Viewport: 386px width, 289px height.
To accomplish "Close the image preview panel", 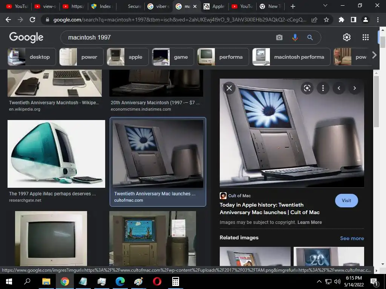I will click(x=229, y=88).
